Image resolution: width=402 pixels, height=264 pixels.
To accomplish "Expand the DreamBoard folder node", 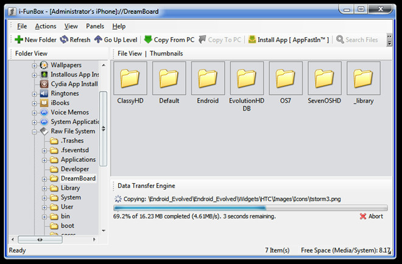I will tap(44, 179).
